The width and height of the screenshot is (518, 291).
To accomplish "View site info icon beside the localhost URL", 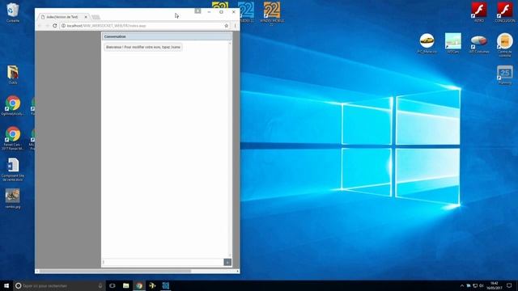I will 63,26.
